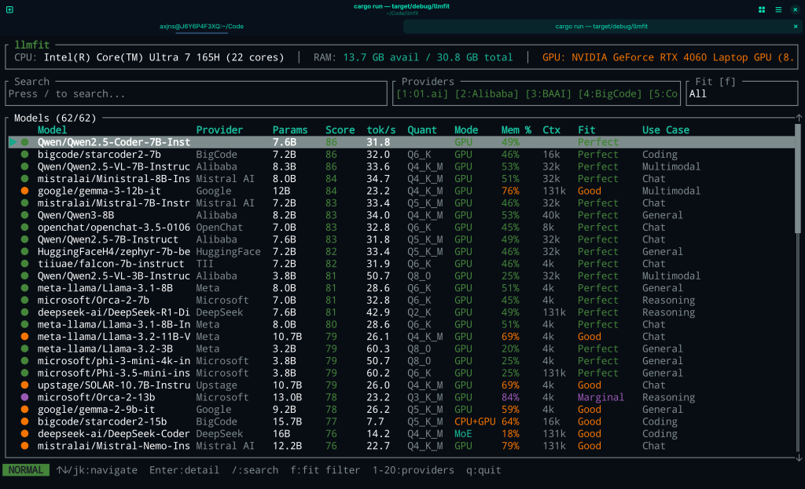Click the green status dot for bigcode/starcoder2-7b
This screenshot has width=805, height=489.
pos(25,155)
